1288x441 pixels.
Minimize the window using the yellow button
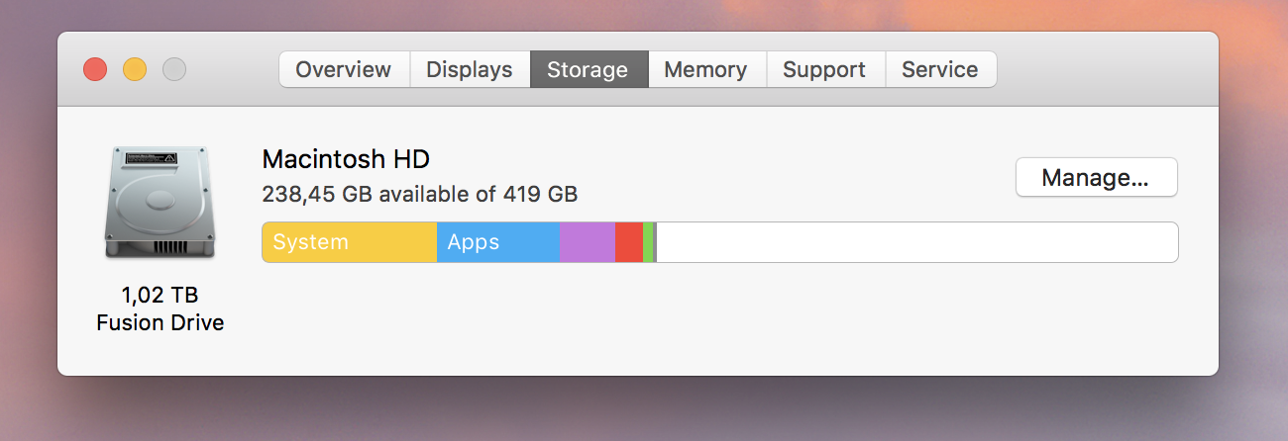point(135,69)
